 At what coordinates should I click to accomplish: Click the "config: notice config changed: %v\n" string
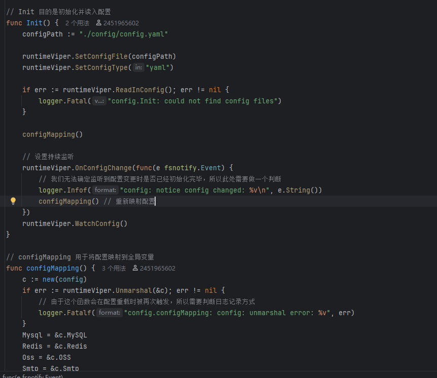(195, 190)
